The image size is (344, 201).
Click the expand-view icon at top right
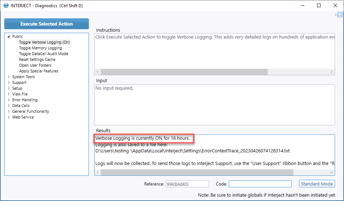point(340,15)
